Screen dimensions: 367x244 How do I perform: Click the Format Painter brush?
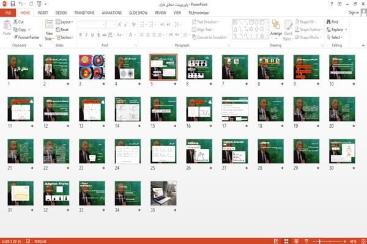pyautogui.click(x=15, y=37)
